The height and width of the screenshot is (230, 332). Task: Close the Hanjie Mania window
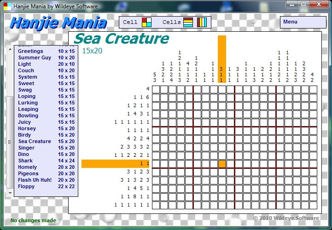319,4
